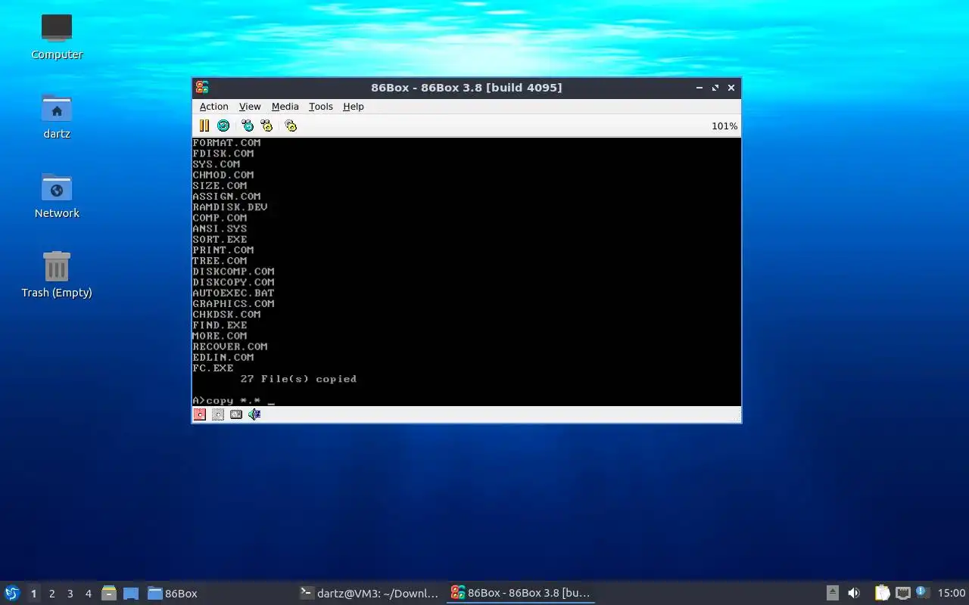Click the 101% emulation speed indicator

(x=724, y=126)
